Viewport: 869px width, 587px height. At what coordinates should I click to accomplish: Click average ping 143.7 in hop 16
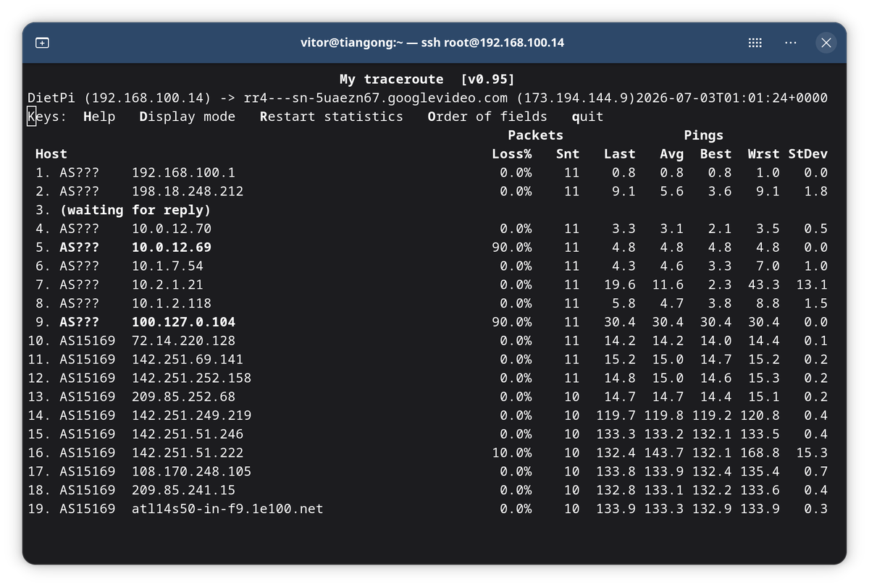pyautogui.click(x=664, y=453)
